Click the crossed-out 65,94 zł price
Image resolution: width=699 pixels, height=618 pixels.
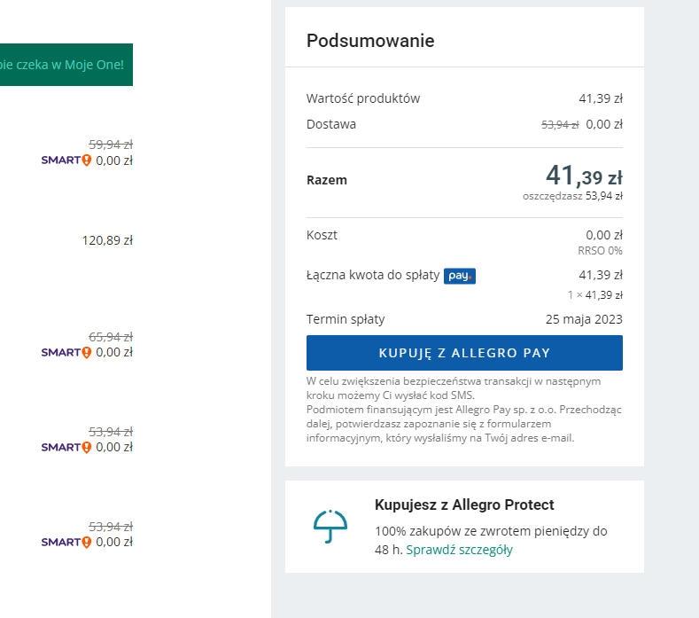(111, 336)
